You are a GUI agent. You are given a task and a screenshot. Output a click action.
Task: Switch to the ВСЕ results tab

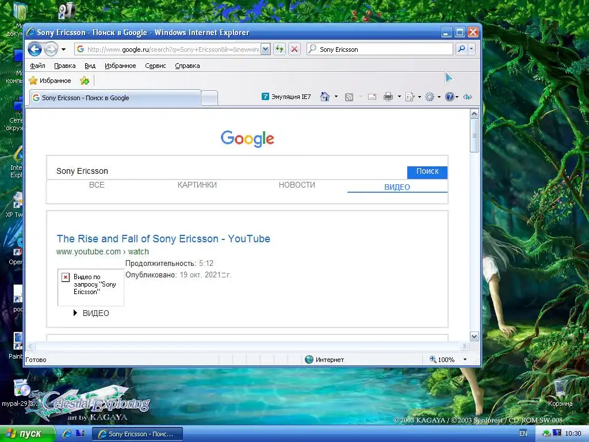point(97,185)
